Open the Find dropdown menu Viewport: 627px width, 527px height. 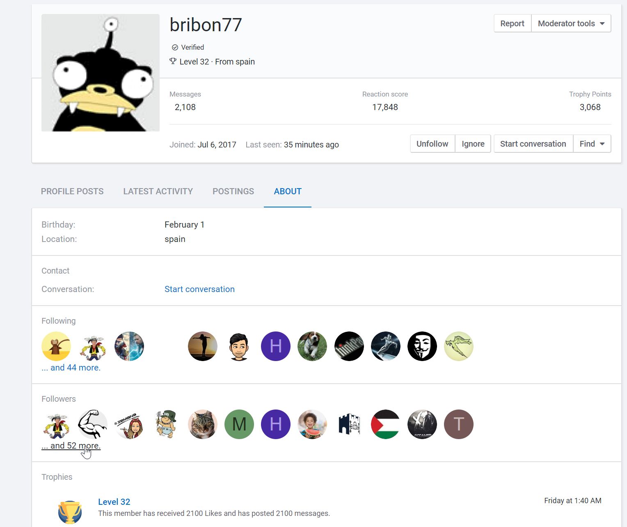(592, 144)
